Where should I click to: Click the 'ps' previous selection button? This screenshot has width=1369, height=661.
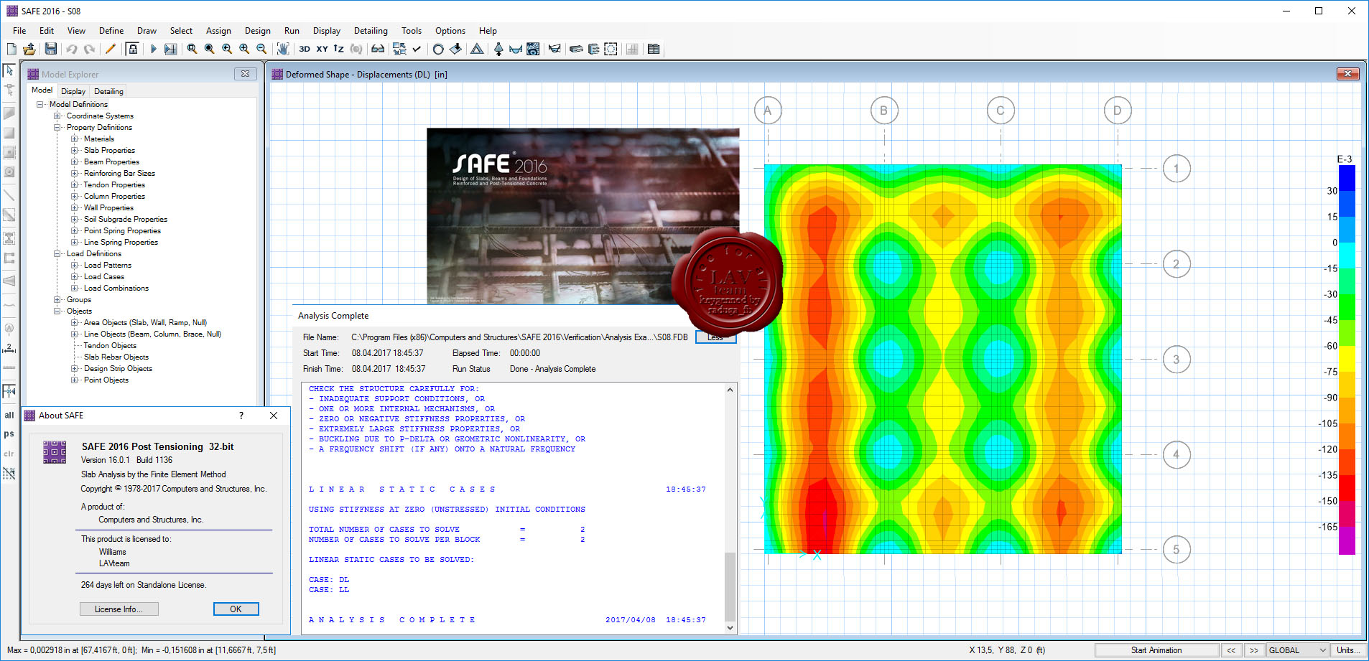[9, 433]
